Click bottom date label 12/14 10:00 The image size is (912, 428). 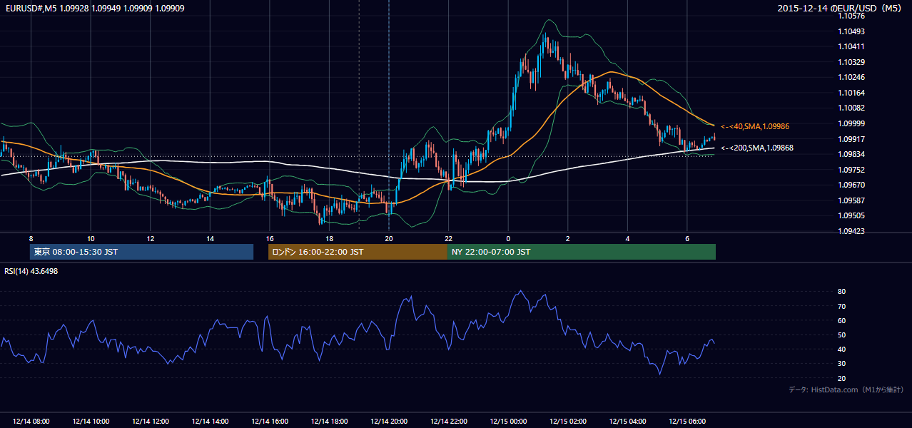[x=91, y=422]
